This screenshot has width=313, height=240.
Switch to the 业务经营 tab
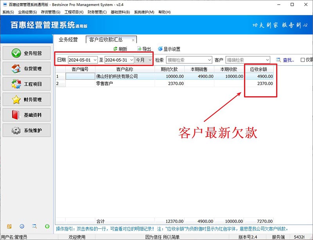68,39
